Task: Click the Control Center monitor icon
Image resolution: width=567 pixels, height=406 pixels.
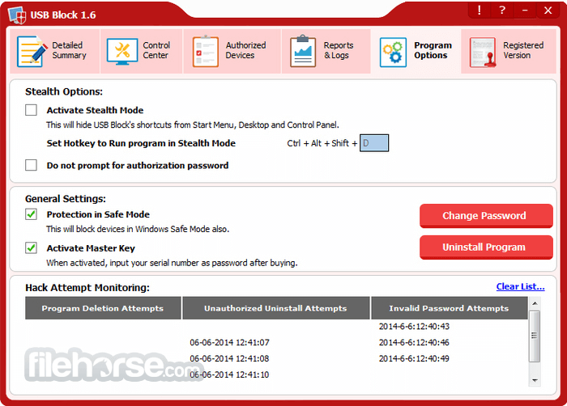Action: 122,52
